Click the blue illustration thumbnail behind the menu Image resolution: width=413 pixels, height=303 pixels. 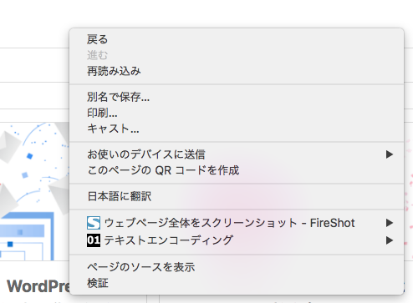coord(34,191)
